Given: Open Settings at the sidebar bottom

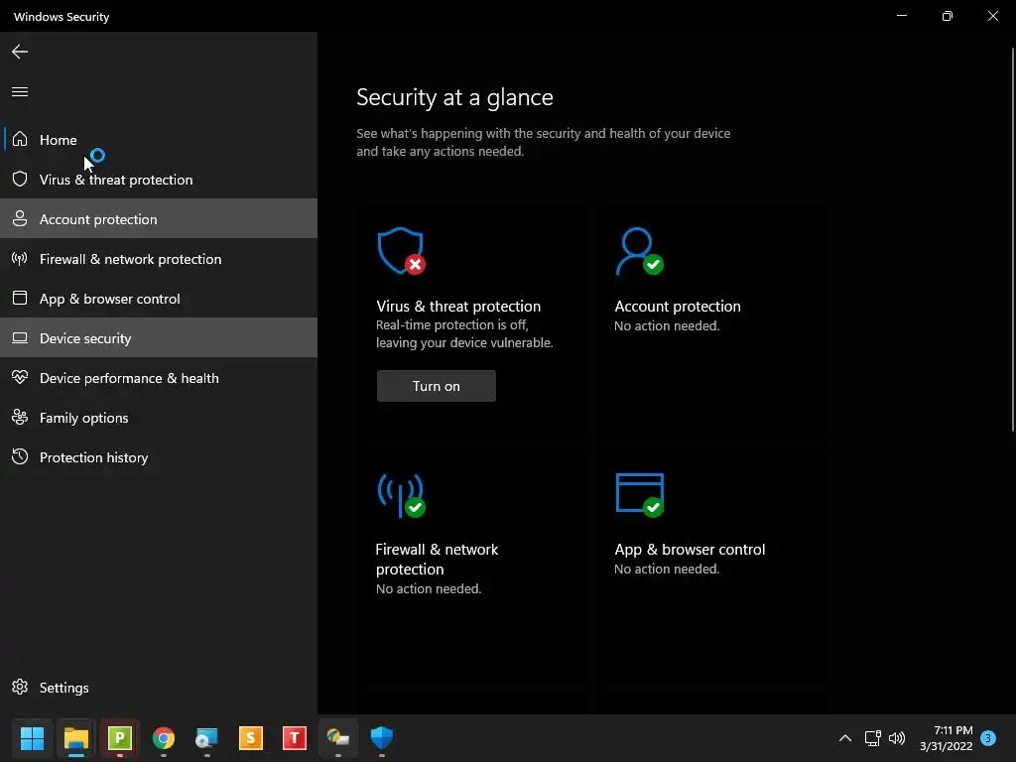Looking at the screenshot, I should point(159,688).
